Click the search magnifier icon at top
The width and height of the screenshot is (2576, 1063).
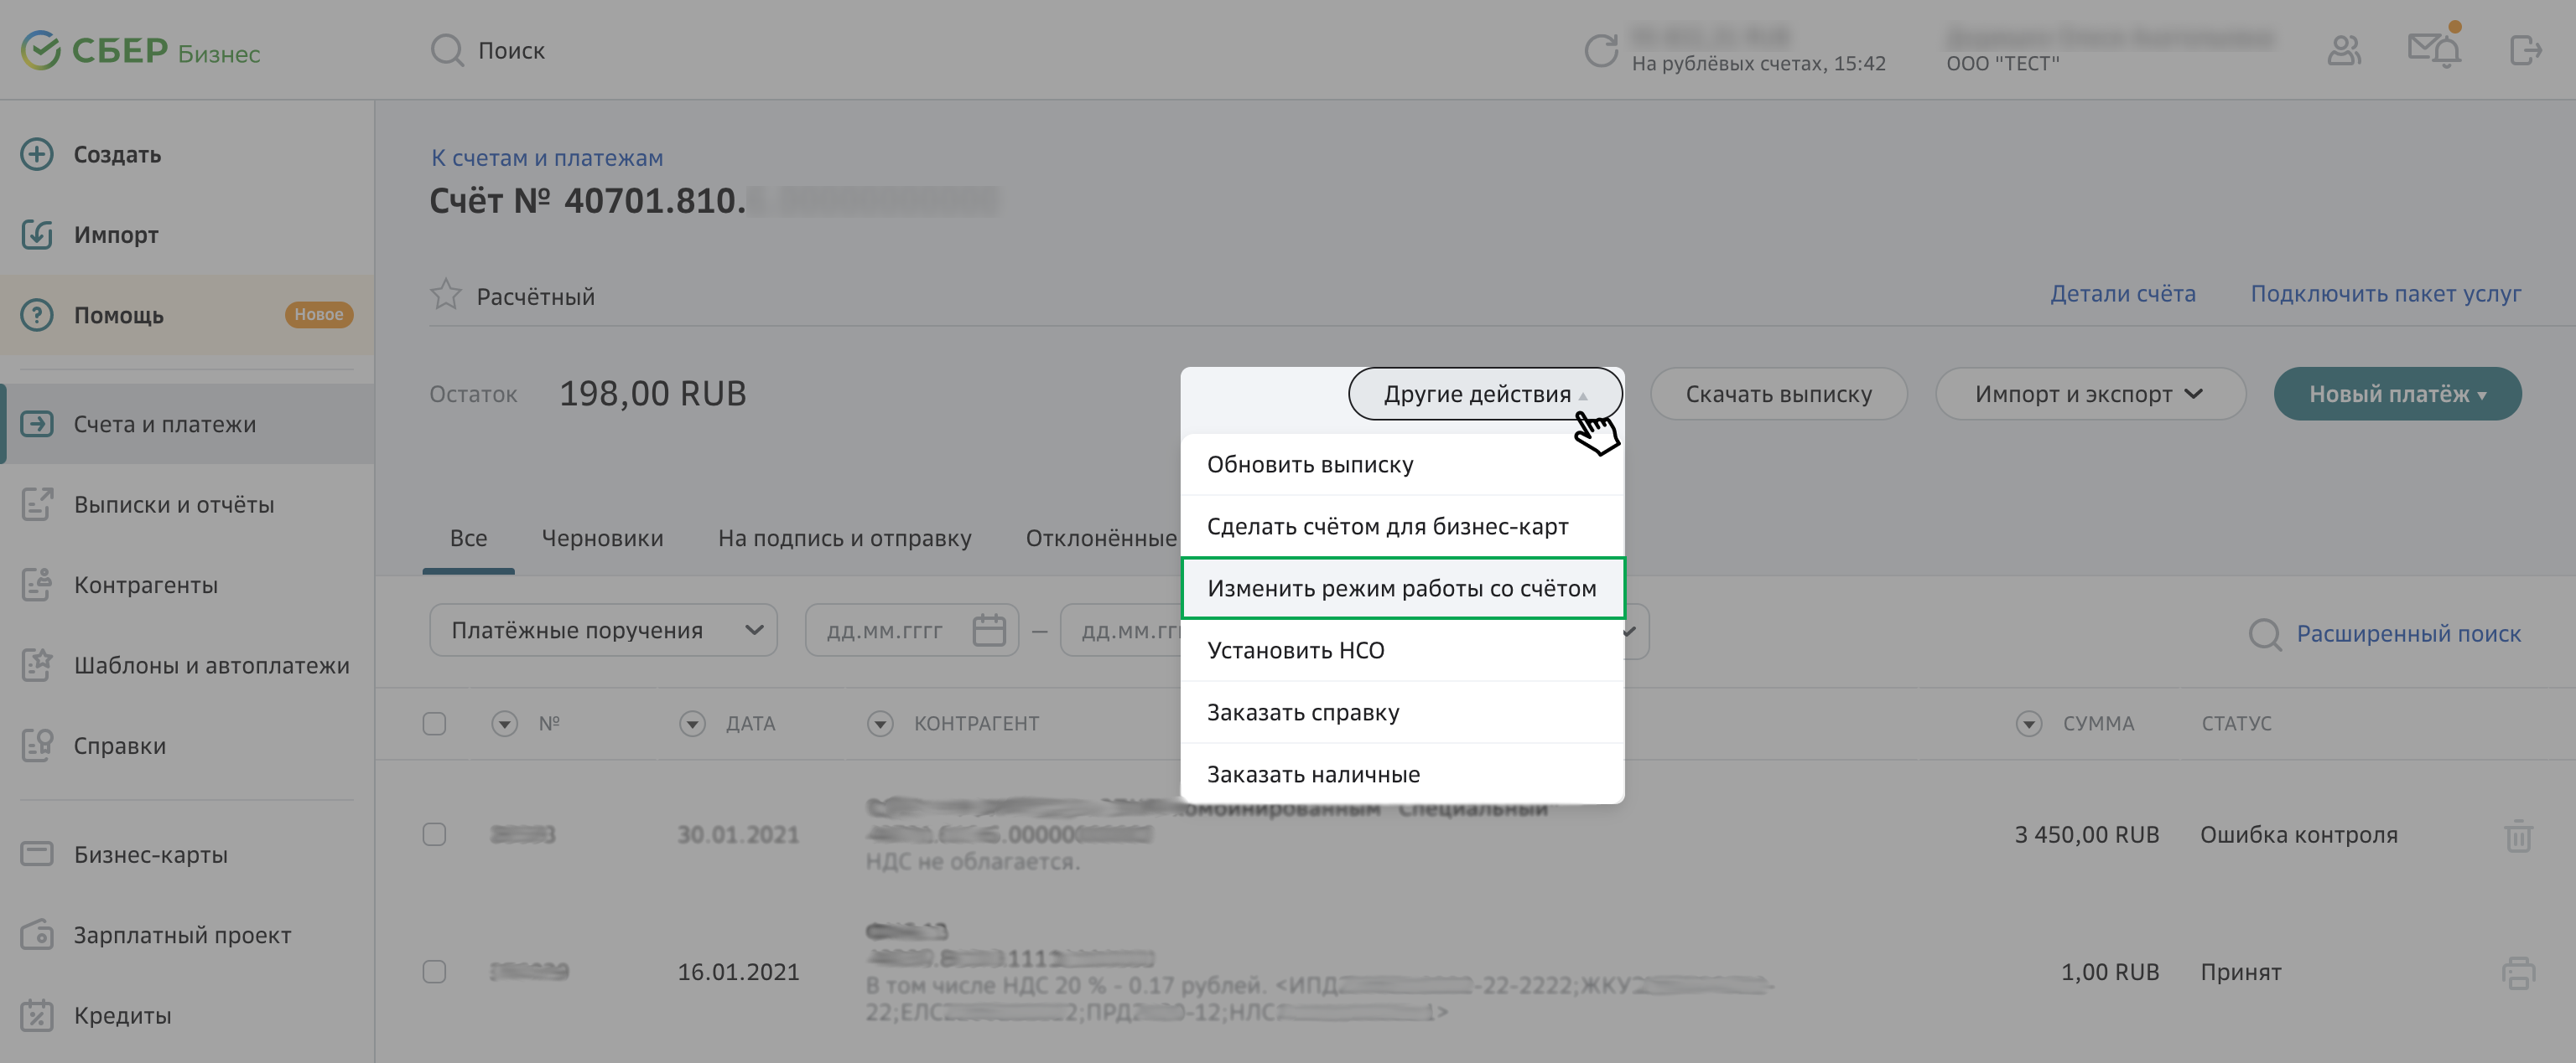(447, 50)
